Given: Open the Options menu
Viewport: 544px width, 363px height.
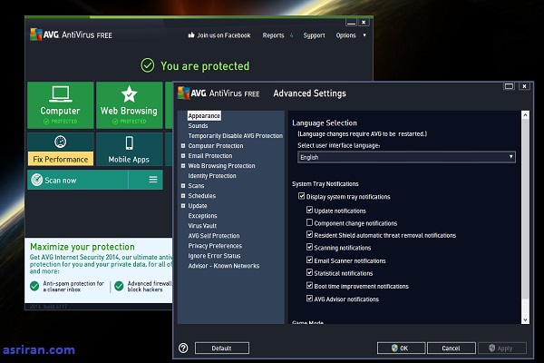Looking at the screenshot, I should [351, 35].
